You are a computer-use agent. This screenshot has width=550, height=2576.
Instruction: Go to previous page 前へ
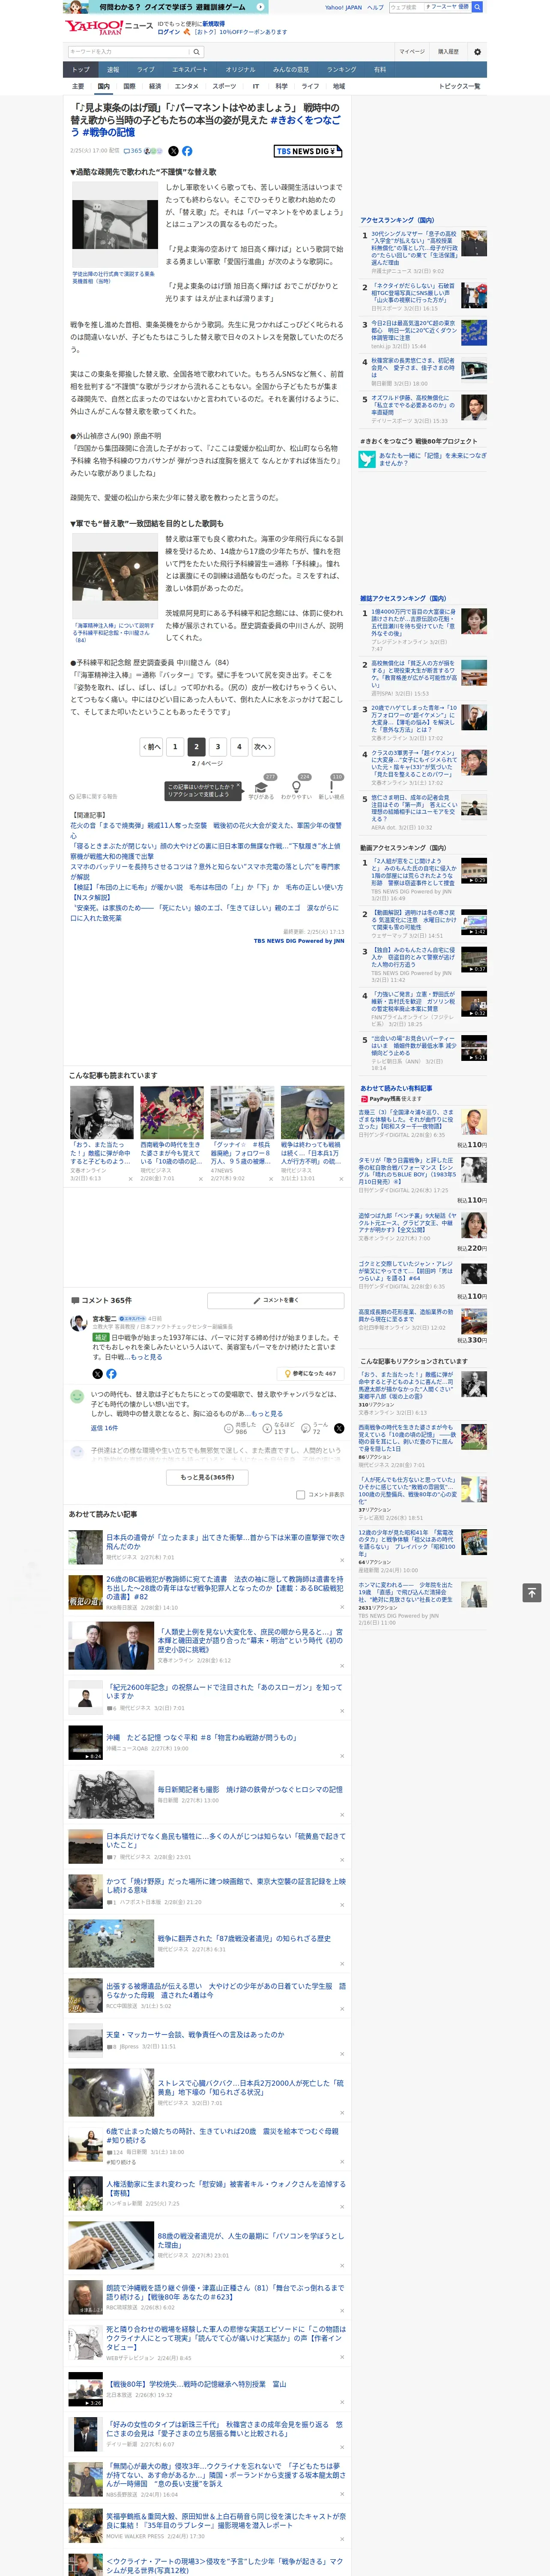click(152, 746)
